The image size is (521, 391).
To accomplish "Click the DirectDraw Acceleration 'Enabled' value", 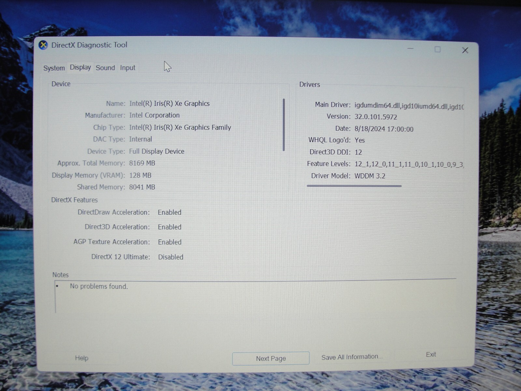I will [170, 212].
